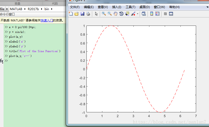
Task: Expand the arrow after the bin folder
Action: [52, 9]
